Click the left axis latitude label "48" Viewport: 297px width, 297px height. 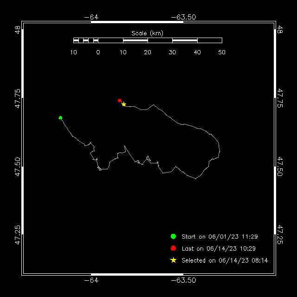point(18,30)
